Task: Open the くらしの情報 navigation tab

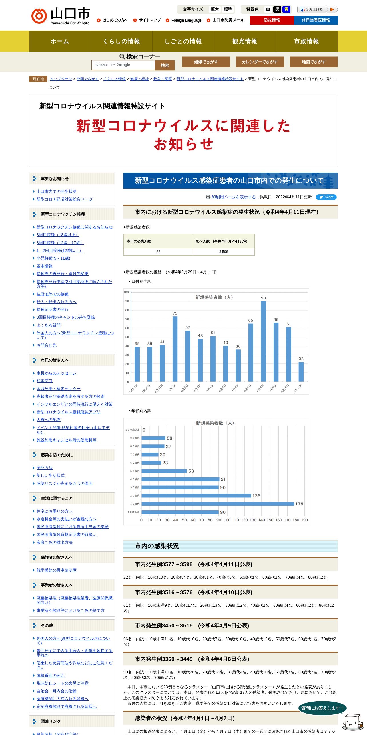Action: 122,41
